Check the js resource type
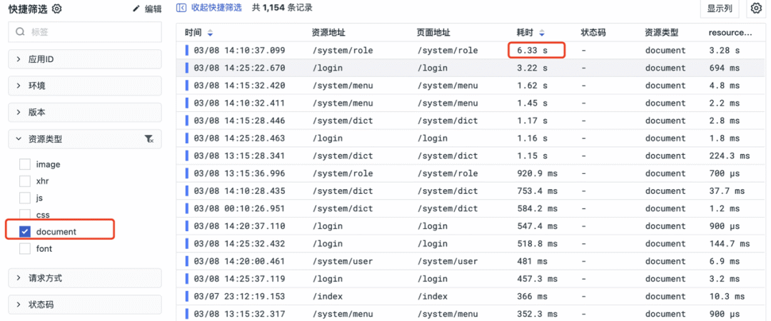This screenshot has height=321, width=771. pos(24,198)
